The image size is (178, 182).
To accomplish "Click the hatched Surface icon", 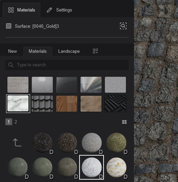I will tap(9, 26).
